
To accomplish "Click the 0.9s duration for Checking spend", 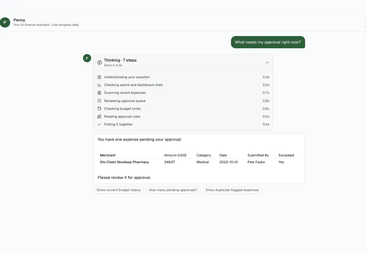I will (266, 85).
